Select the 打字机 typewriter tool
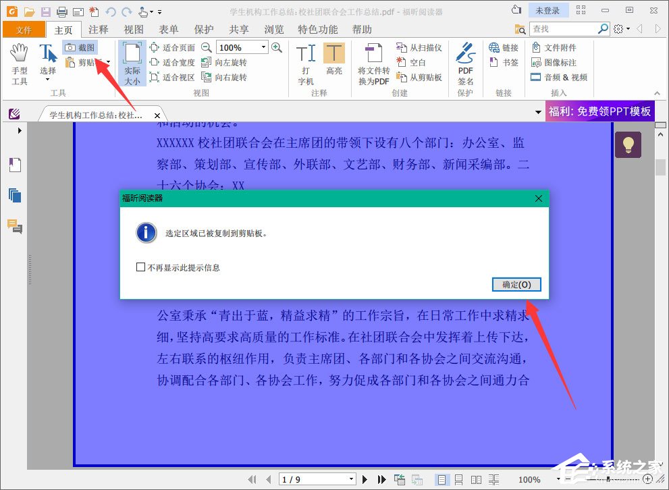 click(x=304, y=59)
